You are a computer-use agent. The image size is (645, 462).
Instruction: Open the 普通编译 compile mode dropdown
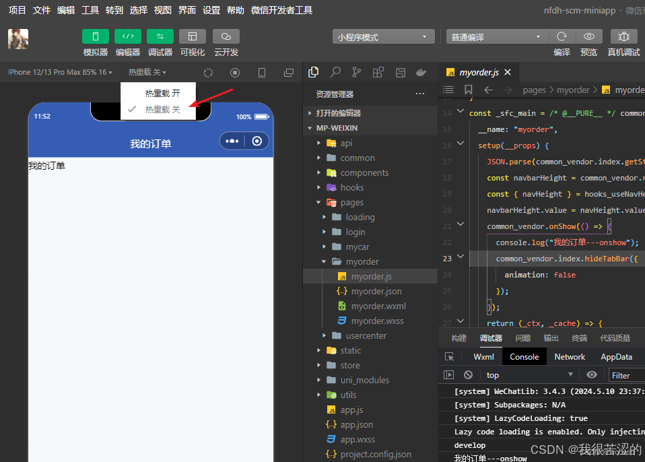[x=497, y=36]
